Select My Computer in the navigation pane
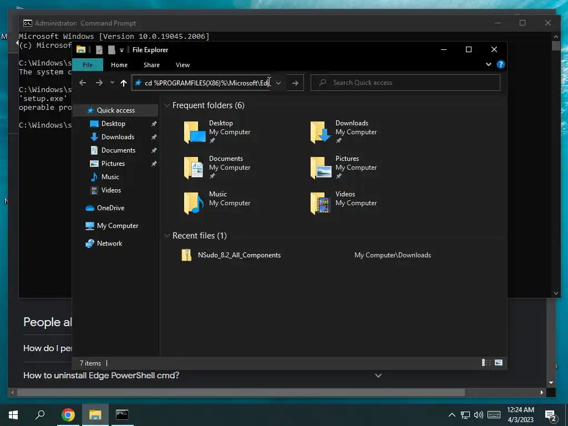The height and width of the screenshot is (426, 568). tap(118, 226)
